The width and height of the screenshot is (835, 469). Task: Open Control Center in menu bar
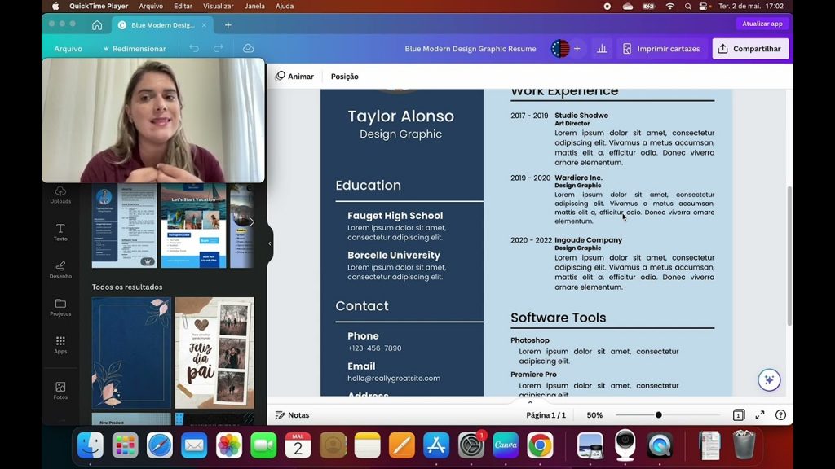[x=704, y=7]
